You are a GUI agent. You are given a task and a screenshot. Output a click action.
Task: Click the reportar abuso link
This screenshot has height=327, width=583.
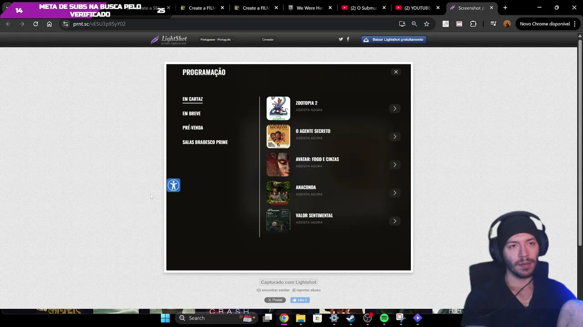[307, 290]
